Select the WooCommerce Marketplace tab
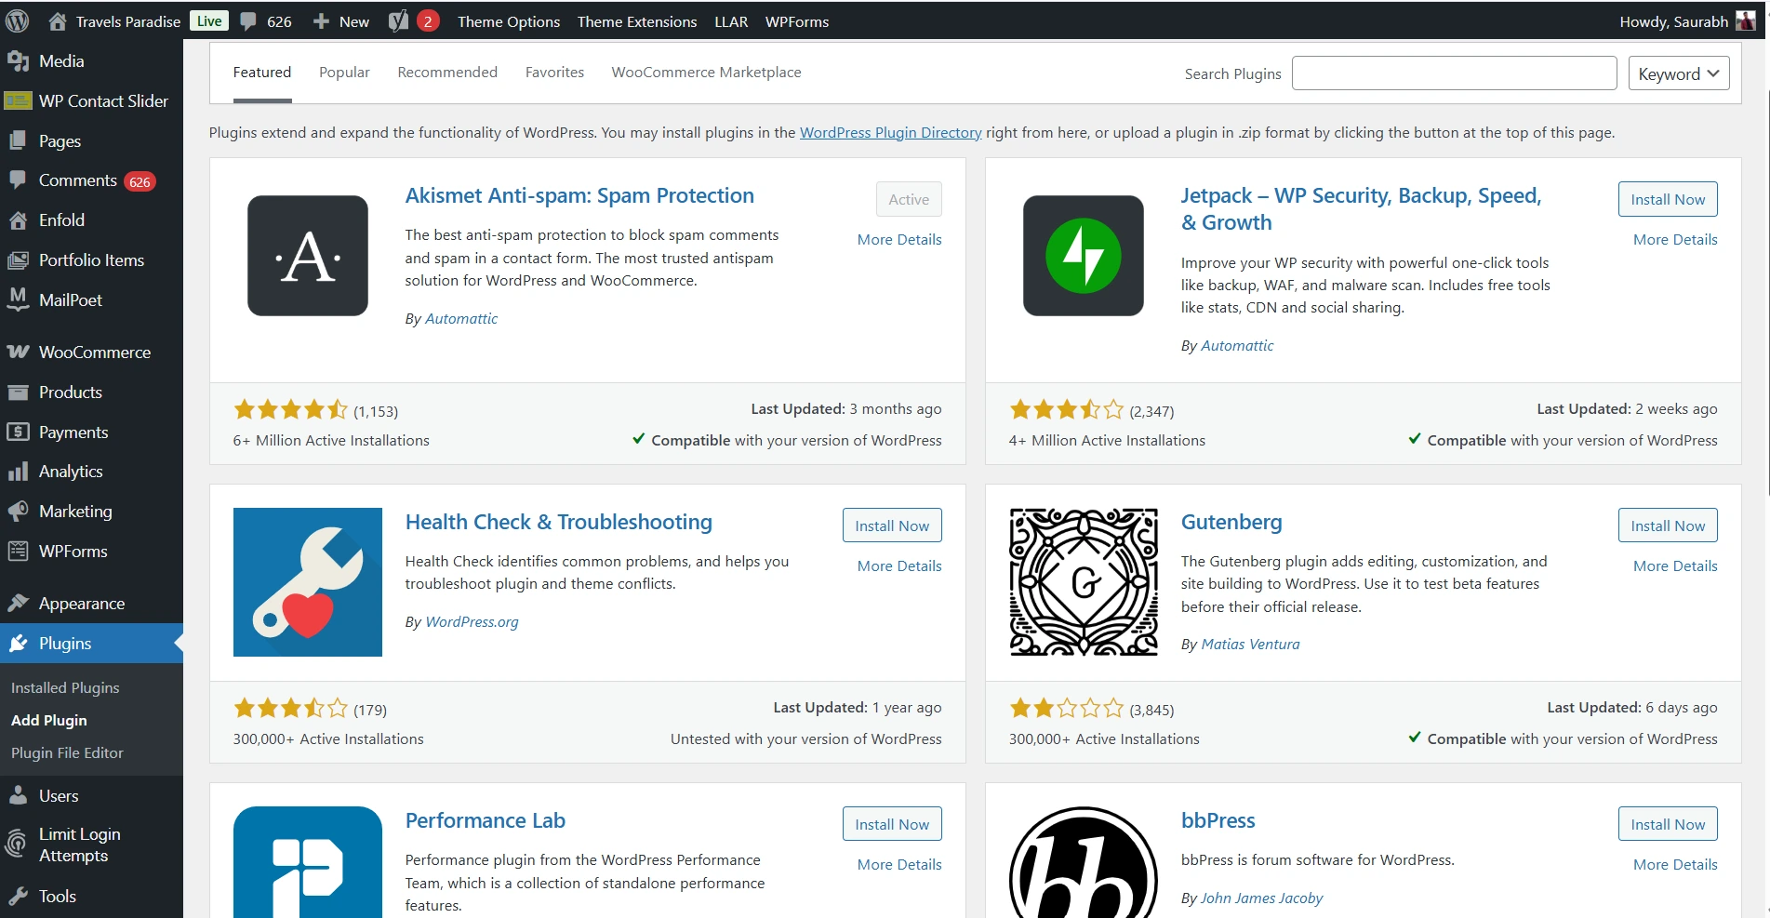The width and height of the screenshot is (1770, 918). pos(706,73)
